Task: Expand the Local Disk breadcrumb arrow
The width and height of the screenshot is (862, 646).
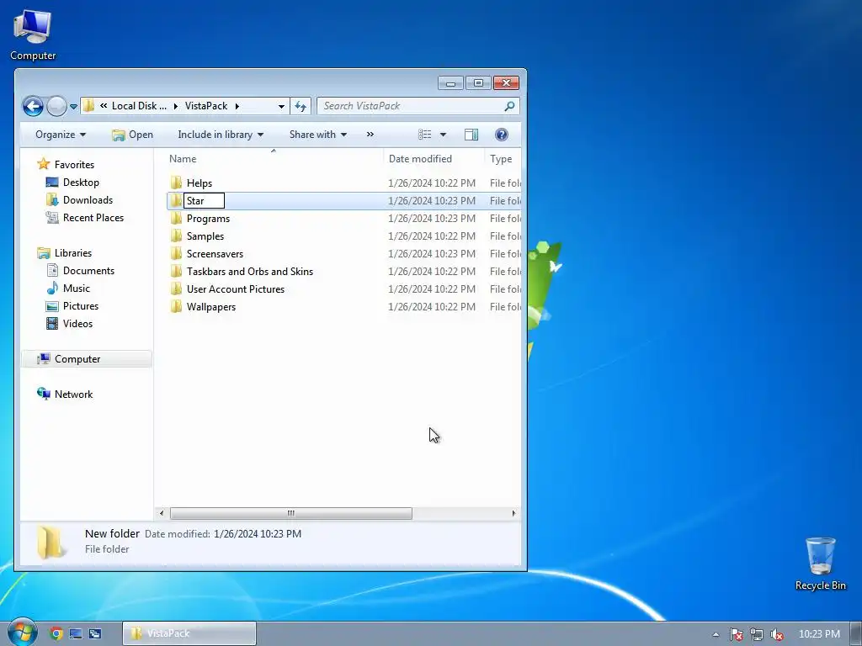Action: pos(175,106)
